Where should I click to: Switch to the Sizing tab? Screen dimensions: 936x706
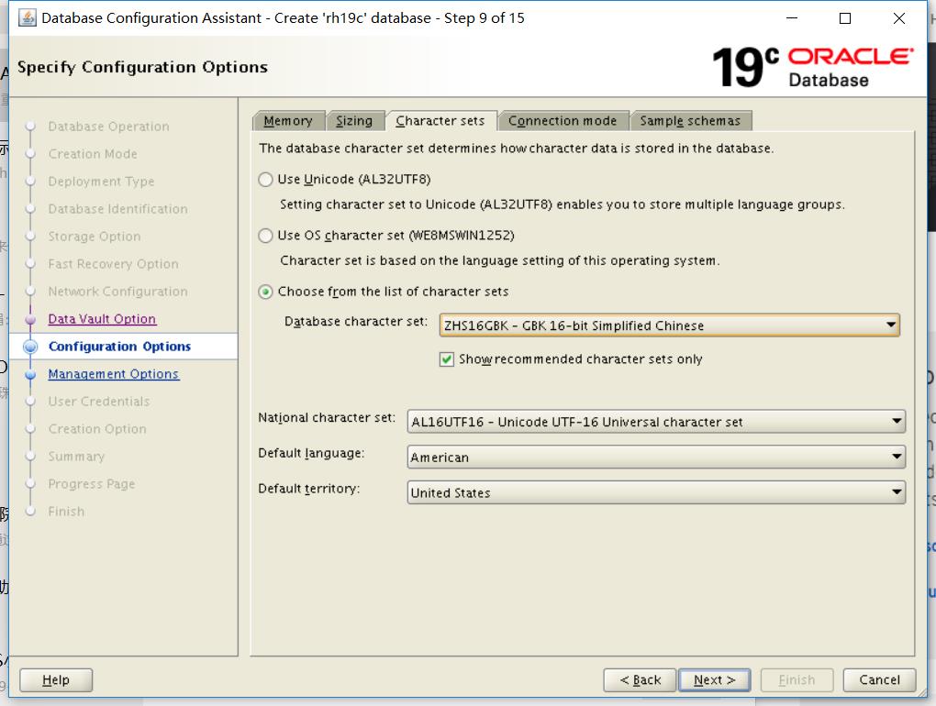click(355, 120)
